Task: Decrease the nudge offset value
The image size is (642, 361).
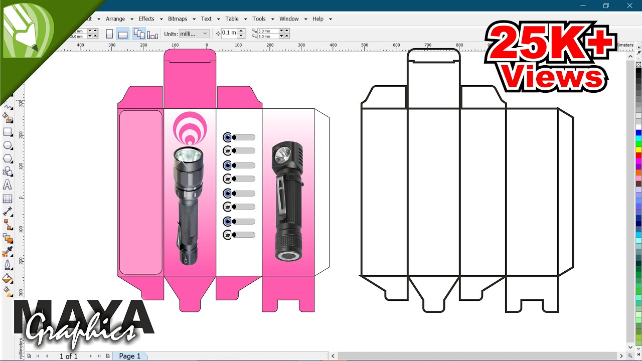Action: (x=241, y=36)
